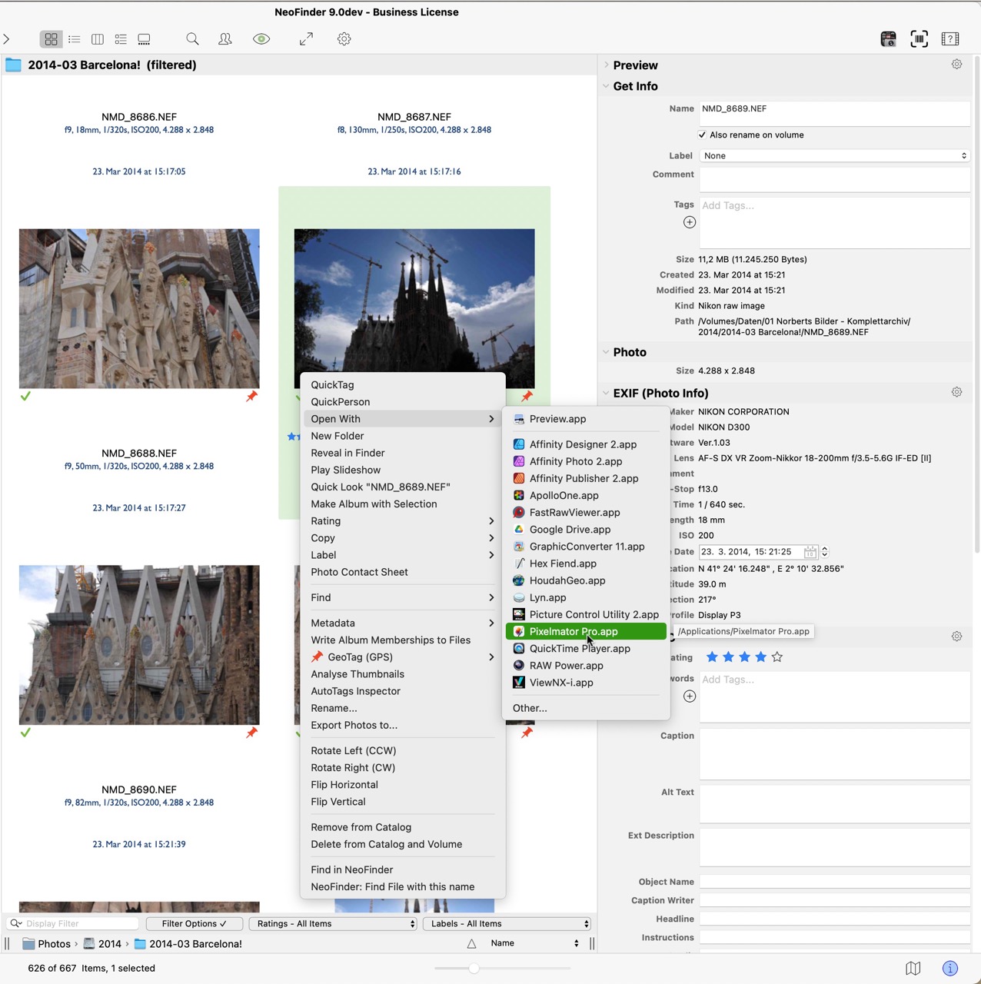The image size is (981, 984).
Task: Adjust the thumbnail size slider
Action: click(x=474, y=969)
